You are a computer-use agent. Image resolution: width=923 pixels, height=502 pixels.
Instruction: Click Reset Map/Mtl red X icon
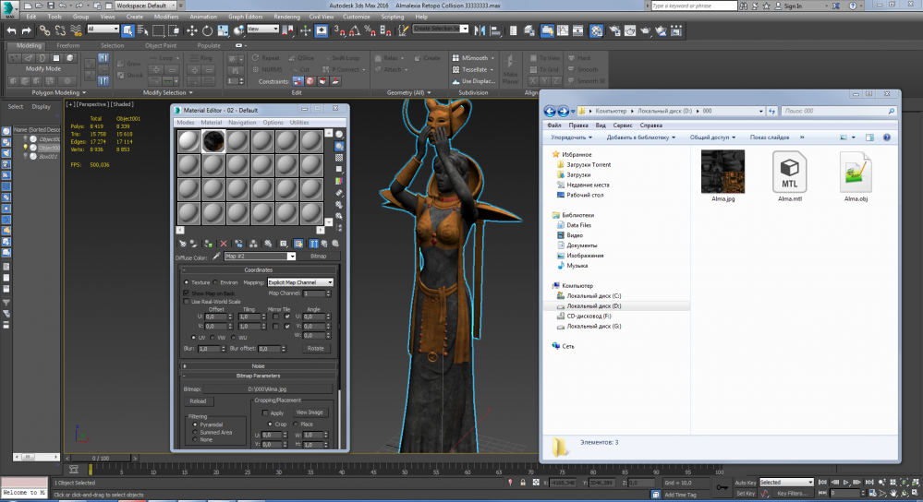coord(223,244)
